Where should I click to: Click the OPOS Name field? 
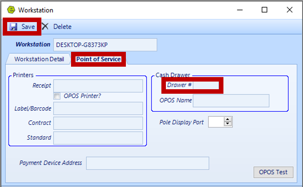[231, 100]
